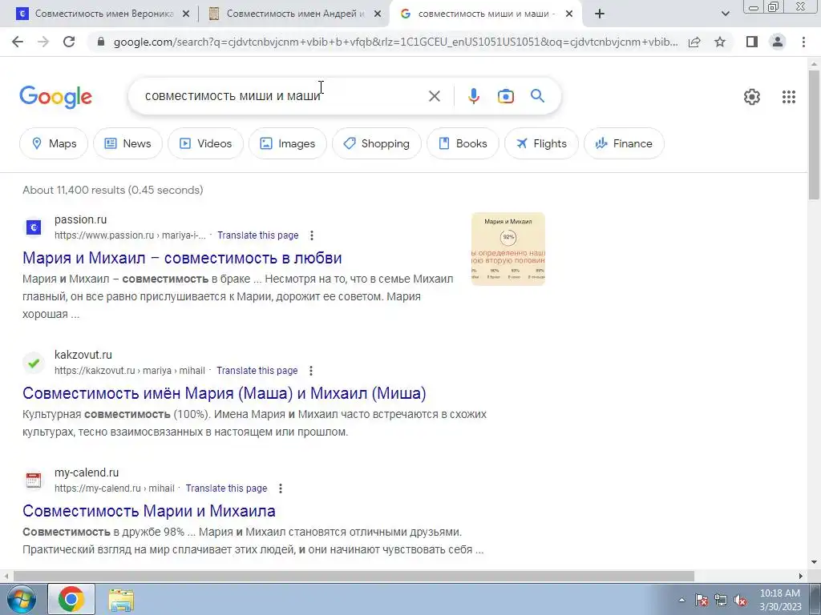Close the Вероника tab
Screen dimensions: 821x615
(x=186, y=14)
